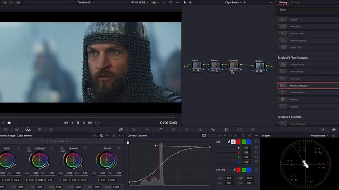Viewport: 339px width, 190px height.
Task: Open the Magic Mask palette icon
Action: point(200,129)
